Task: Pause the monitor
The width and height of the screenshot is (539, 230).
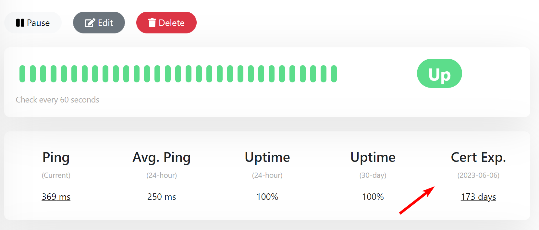Action: (x=33, y=23)
